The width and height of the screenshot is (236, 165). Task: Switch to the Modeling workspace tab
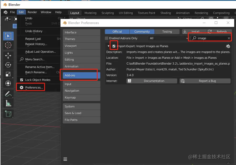click(x=90, y=13)
